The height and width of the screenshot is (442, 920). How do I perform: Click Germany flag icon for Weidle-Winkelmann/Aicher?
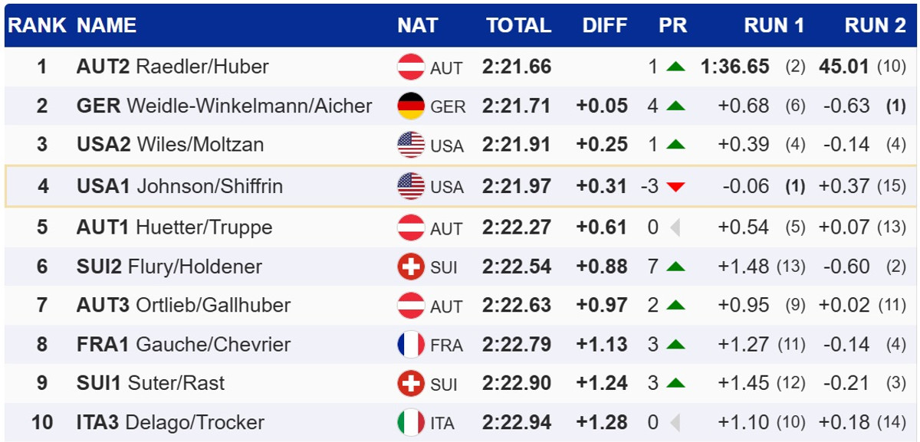pyautogui.click(x=411, y=106)
